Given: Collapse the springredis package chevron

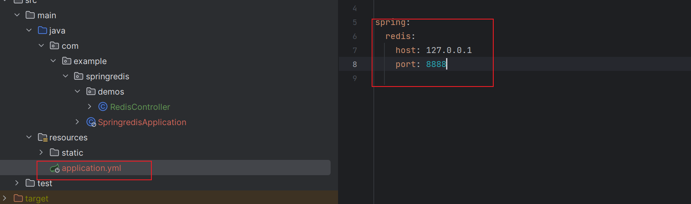Looking at the screenshot, I should [x=65, y=76].
